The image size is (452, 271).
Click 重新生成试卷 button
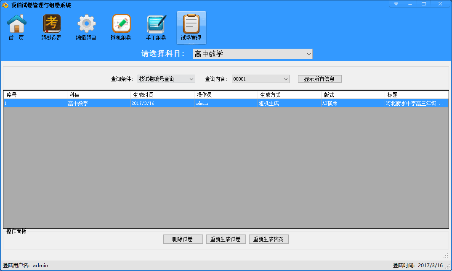click(226, 239)
